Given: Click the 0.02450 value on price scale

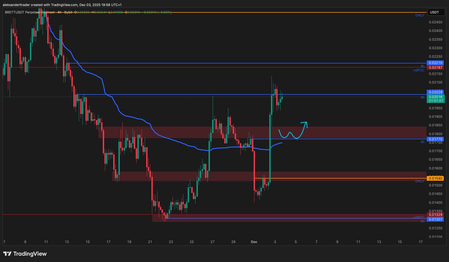Looking at the screenshot, I should pyautogui.click(x=436, y=22).
